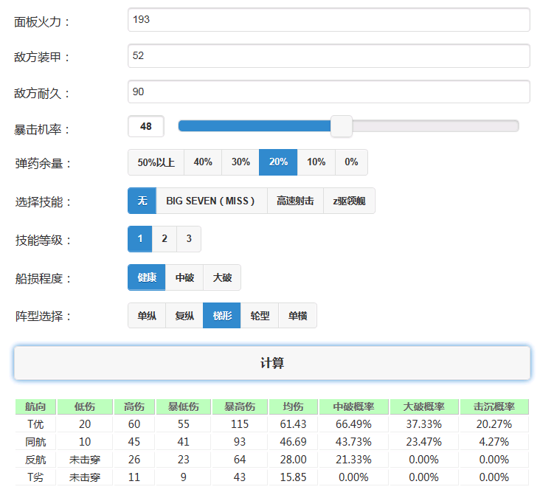Click the 敌方装甲 input field

tap(328, 55)
